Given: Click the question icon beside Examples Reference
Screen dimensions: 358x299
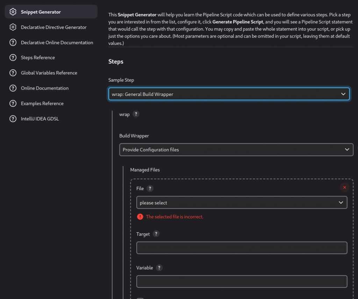Looking at the screenshot, I should 13,103.
